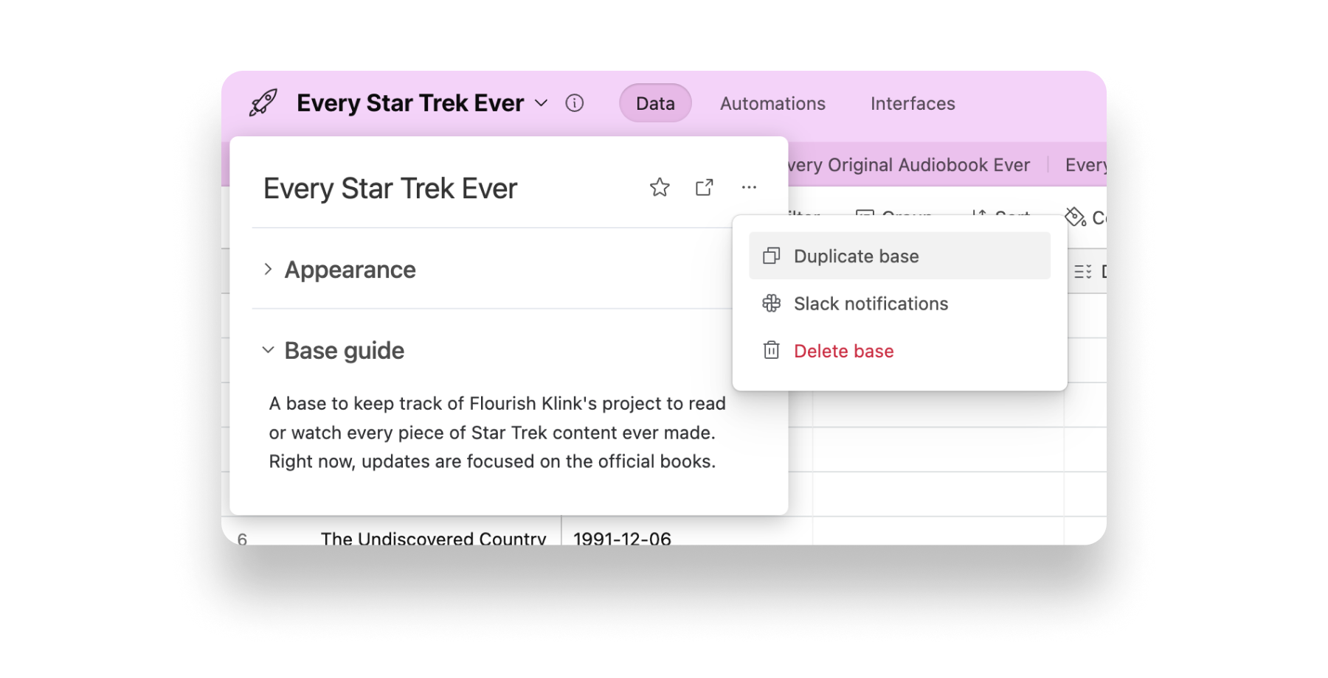Star the Every Star Trek Ever base

click(660, 188)
